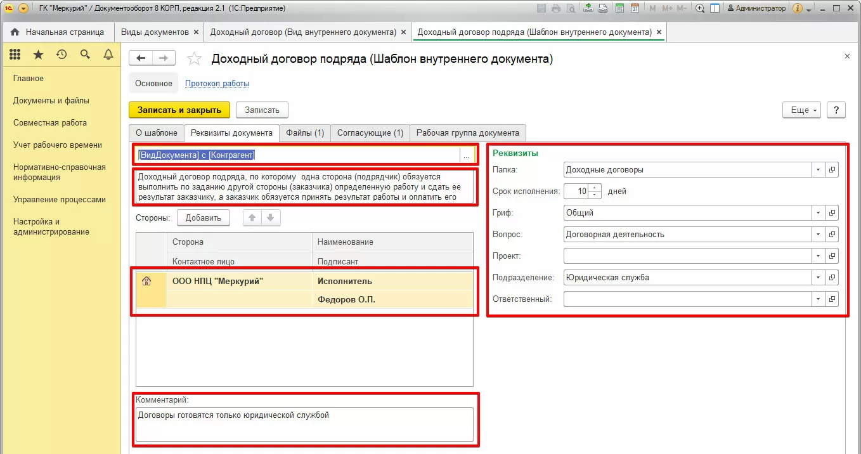This screenshot has width=861, height=454.
Task: Switch to the Рабочая группа документа tab
Action: (468, 133)
